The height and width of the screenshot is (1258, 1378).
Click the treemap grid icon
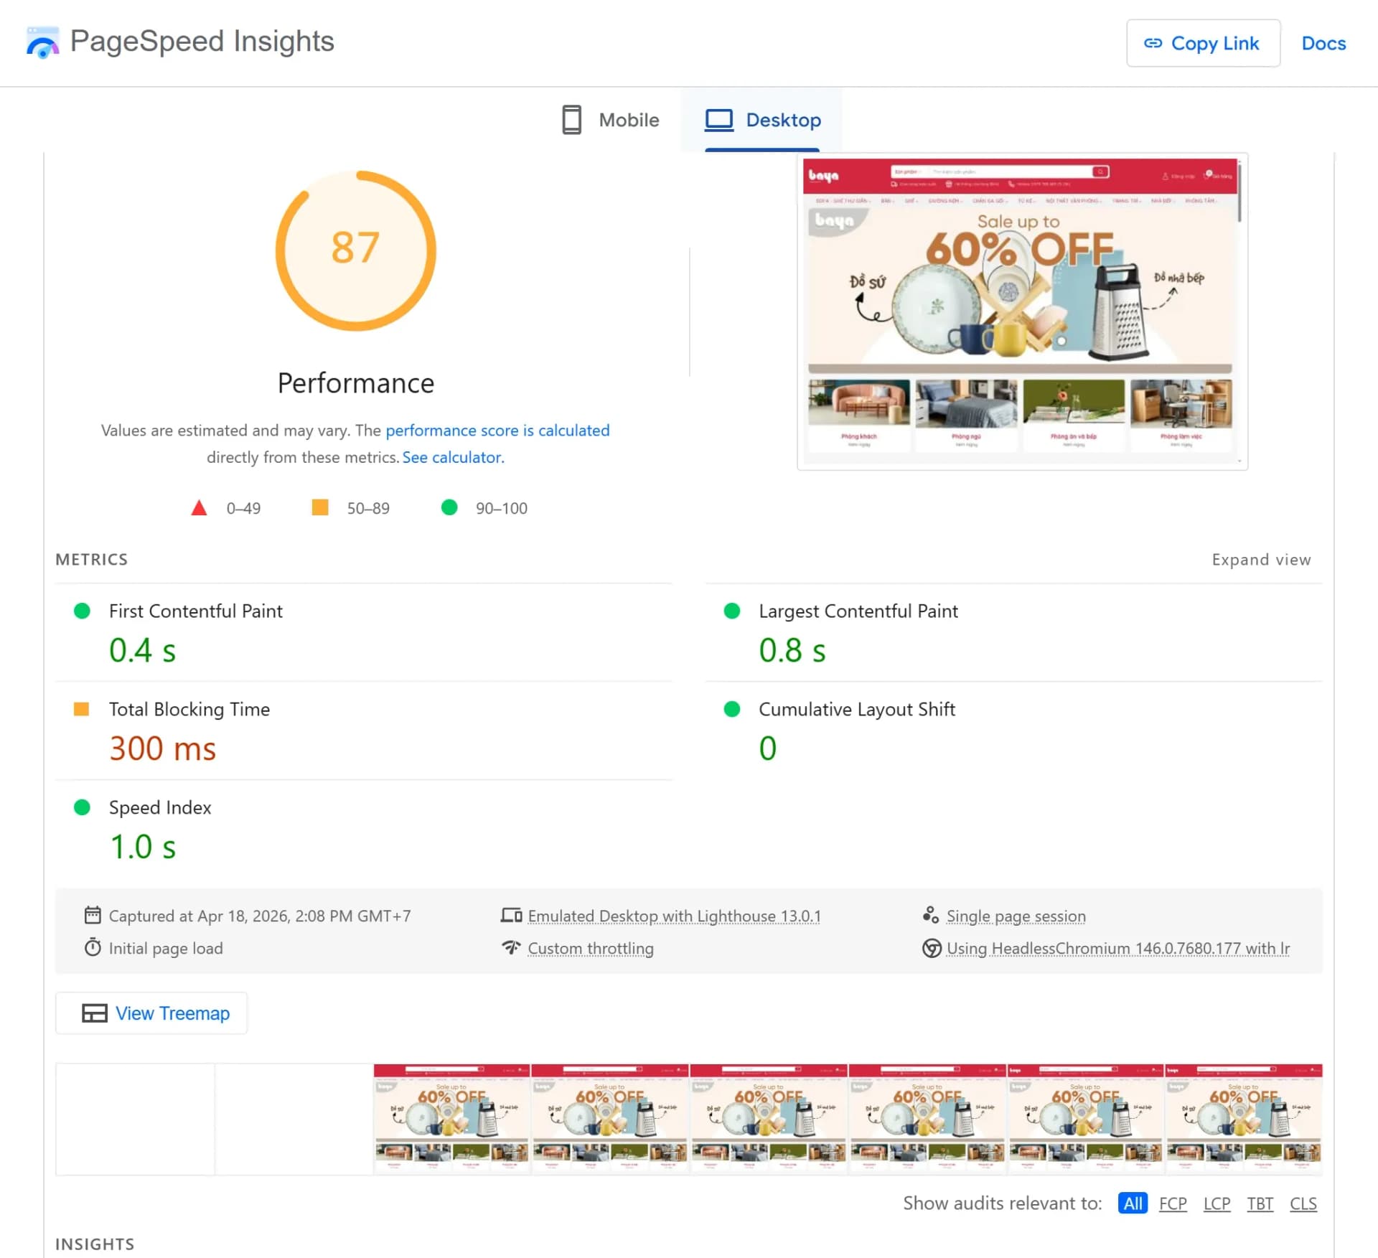pyautogui.click(x=94, y=1013)
